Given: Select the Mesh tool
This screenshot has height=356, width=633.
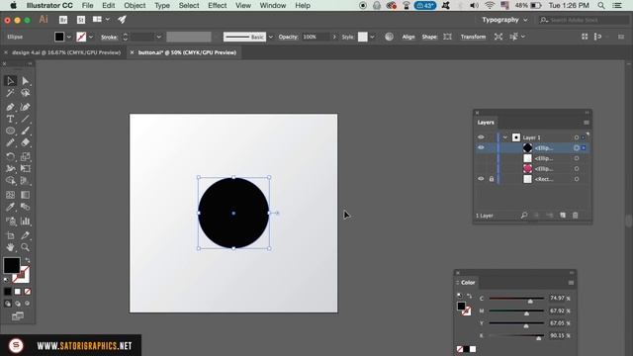Looking at the screenshot, I should point(10,195).
